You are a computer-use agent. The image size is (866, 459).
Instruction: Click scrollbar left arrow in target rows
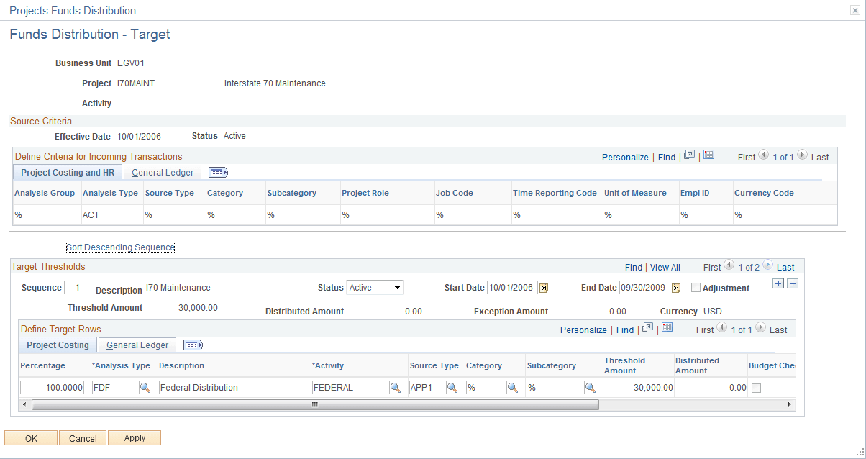(x=26, y=405)
